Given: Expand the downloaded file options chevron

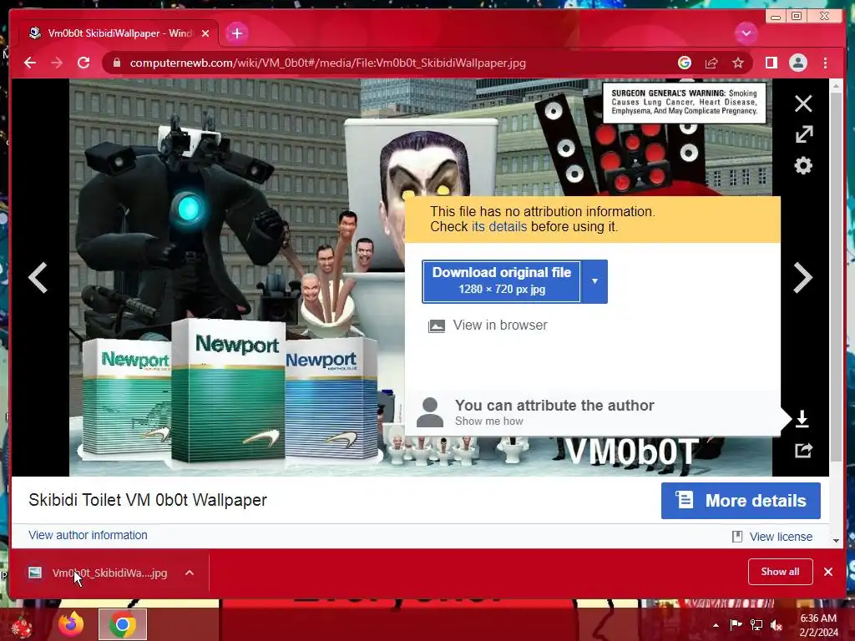Looking at the screenshot, I should coord(190,573).
